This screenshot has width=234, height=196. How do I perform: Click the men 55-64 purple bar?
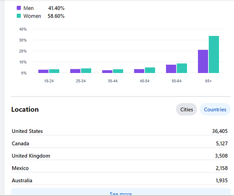[171, 69]
